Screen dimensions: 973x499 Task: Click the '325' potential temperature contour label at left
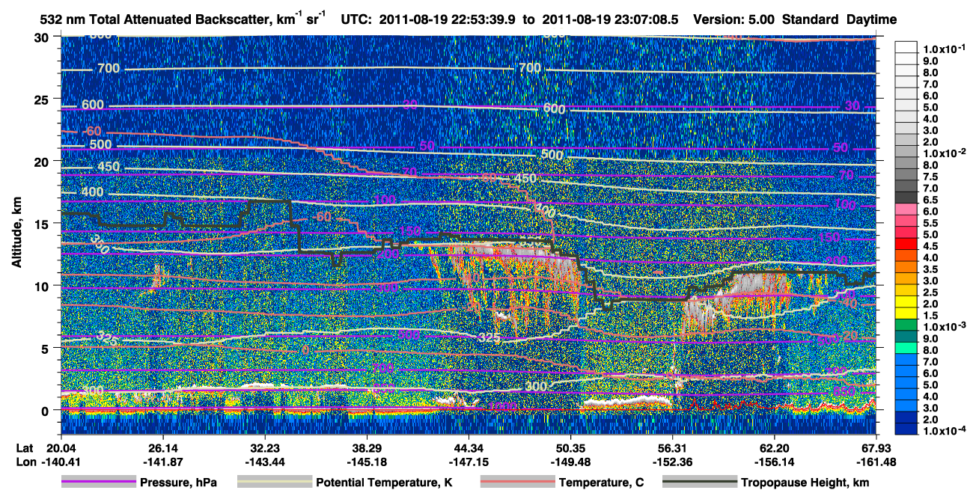[109, 340]
